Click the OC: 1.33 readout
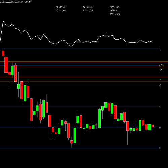 [x=115, y=7]
